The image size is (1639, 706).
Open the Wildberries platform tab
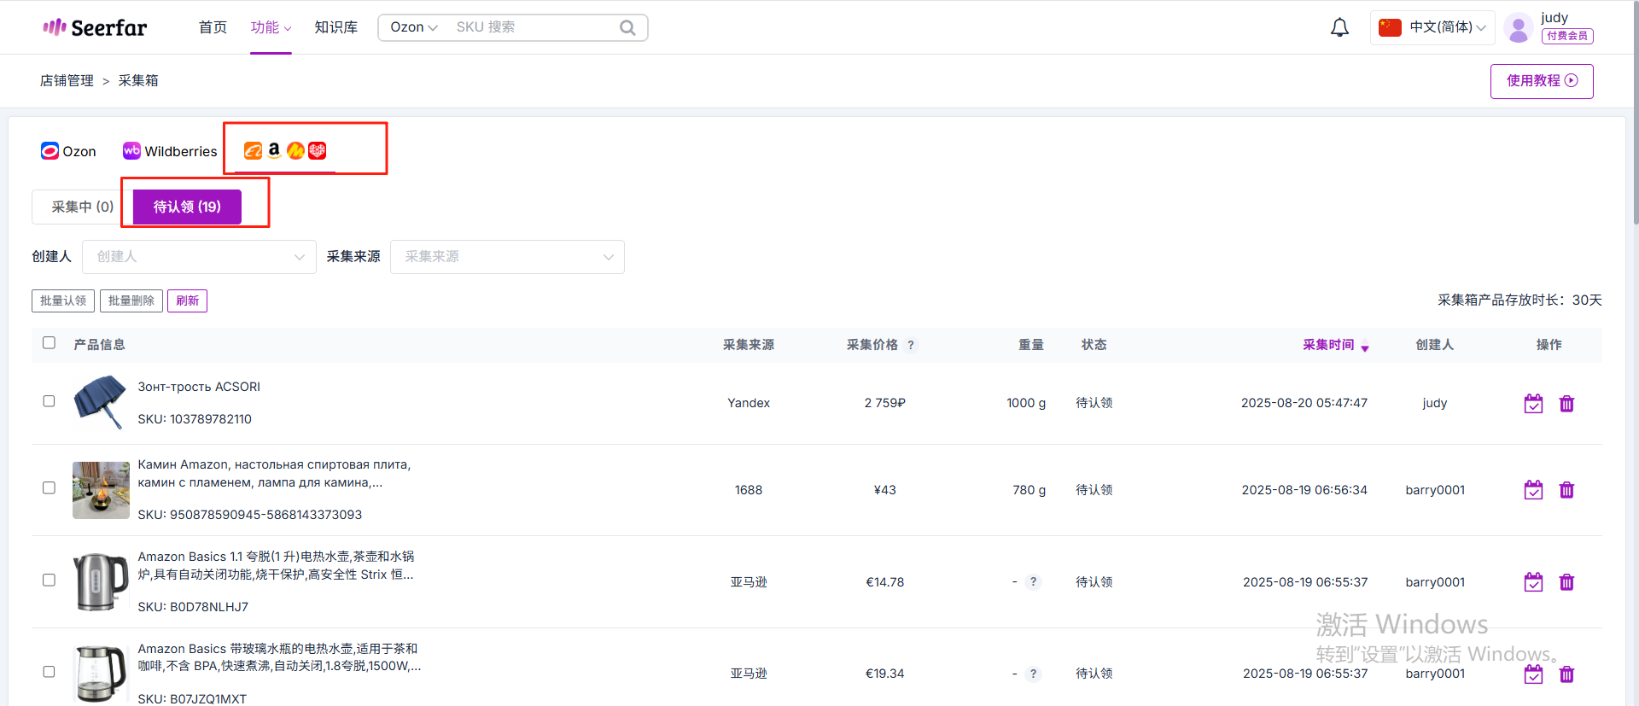(x=170, y=151)
